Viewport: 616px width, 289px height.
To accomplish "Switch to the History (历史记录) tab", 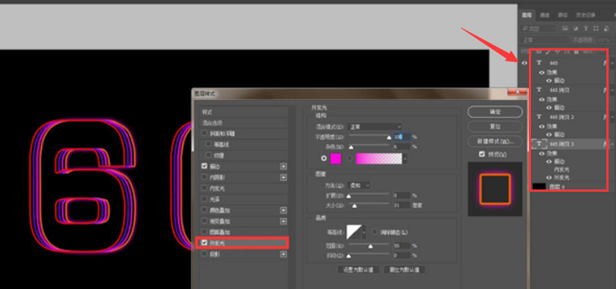I will tap(585, 15).
